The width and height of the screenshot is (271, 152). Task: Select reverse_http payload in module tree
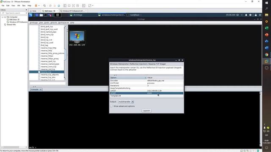point(46,51)
